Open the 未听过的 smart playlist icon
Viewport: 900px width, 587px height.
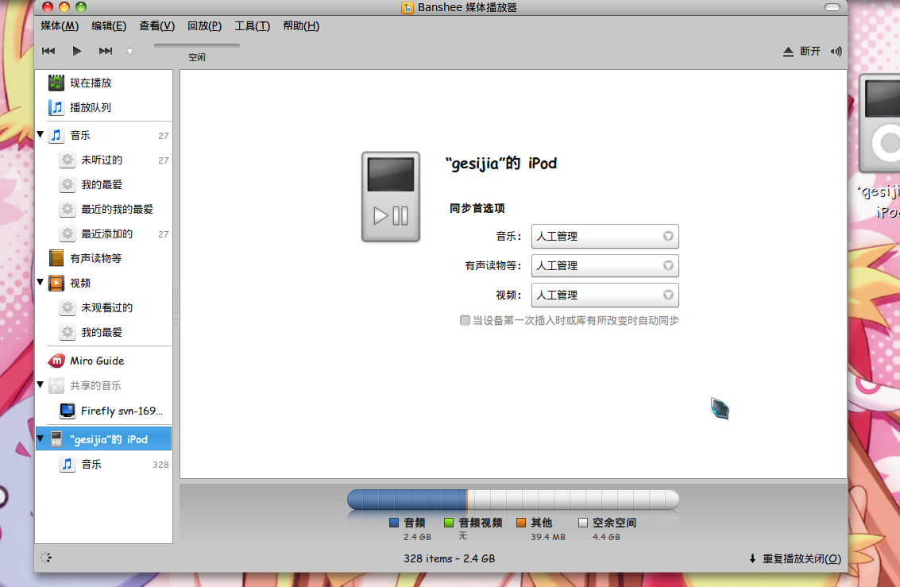(68, 160)
